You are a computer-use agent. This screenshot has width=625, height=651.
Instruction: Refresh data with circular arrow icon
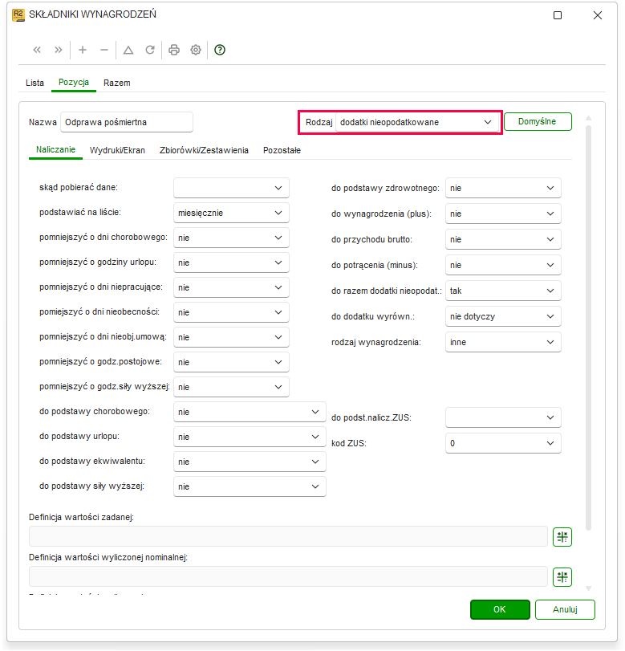tap(150, 51)
